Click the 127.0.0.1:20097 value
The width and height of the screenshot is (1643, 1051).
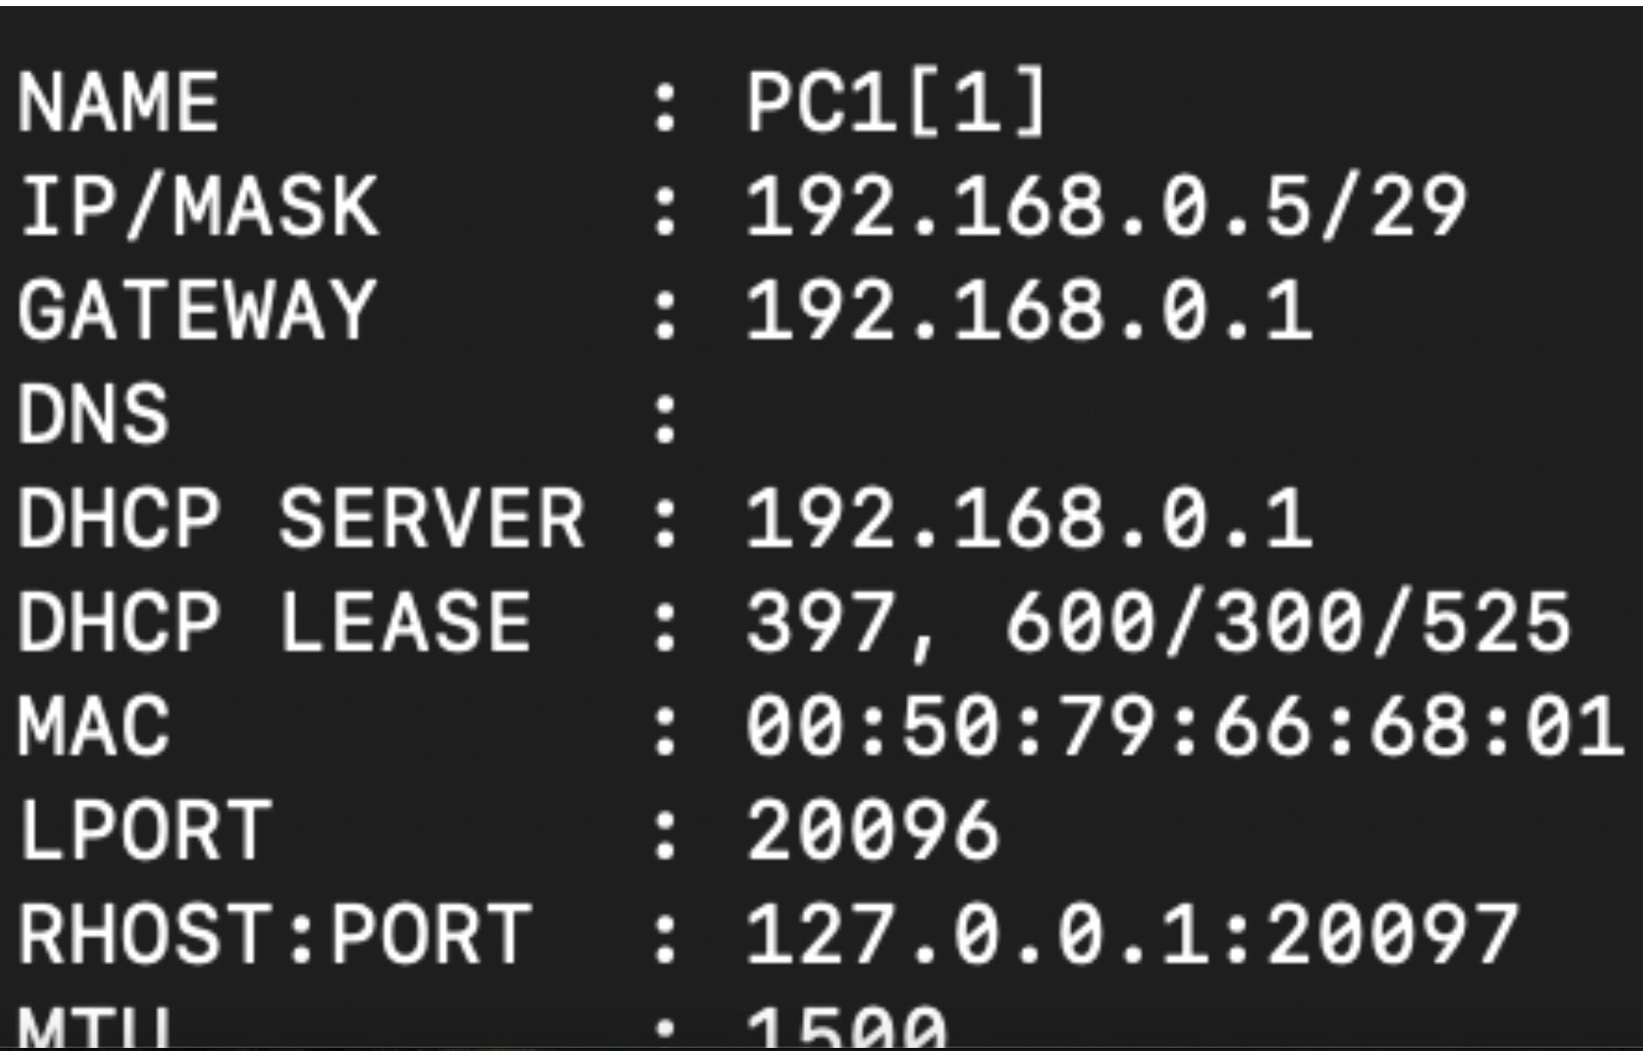coord(1132,934)
